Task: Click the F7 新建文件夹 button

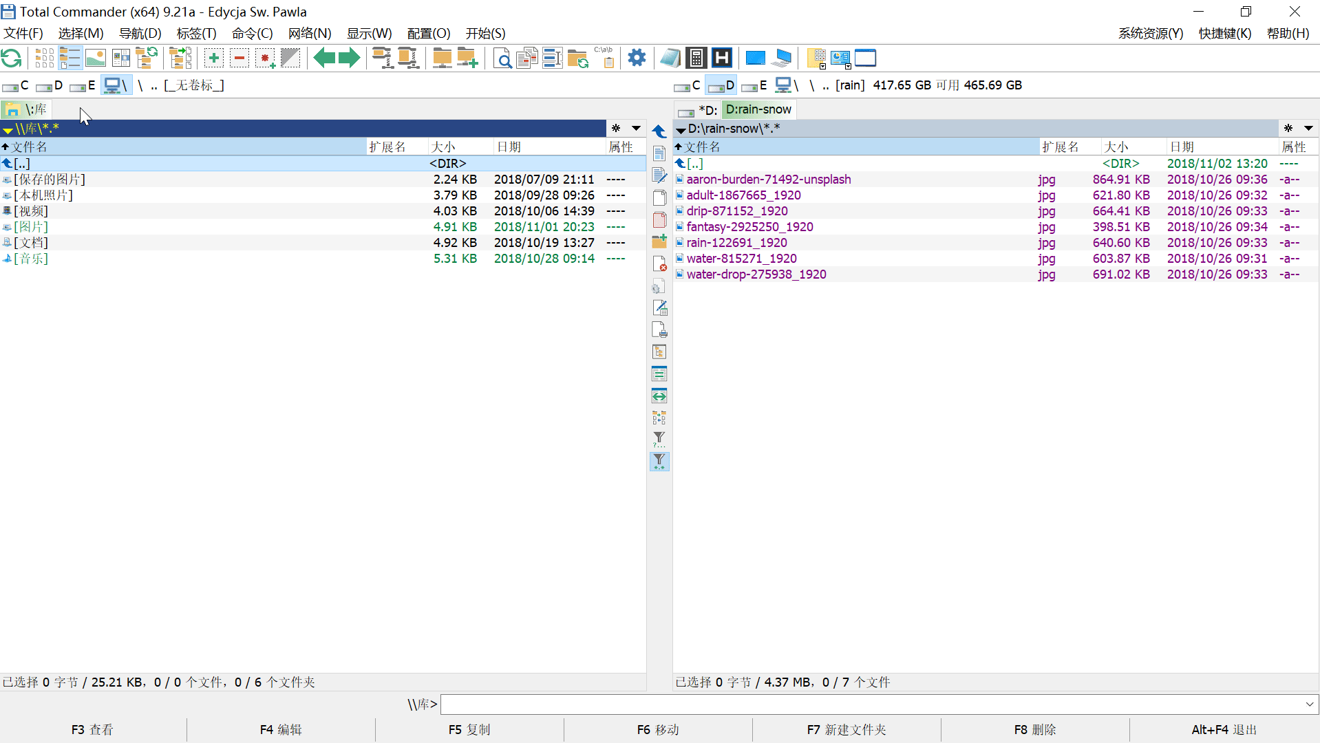Action: 847,730
